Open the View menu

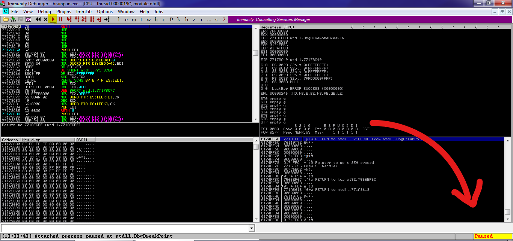point(28,12)
